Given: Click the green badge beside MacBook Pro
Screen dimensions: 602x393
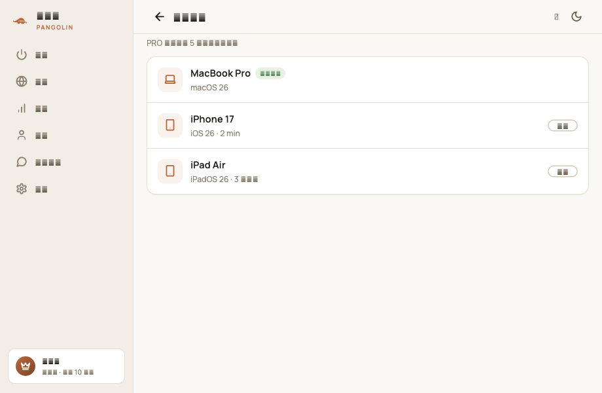Looking at the screenshot, I should pos(270,73).
